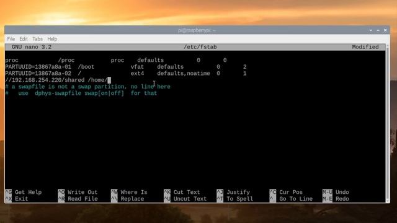The width and height of the screenshot is (397, 223).
Task: Click the terminal title bar text
Action: point(197,30)
